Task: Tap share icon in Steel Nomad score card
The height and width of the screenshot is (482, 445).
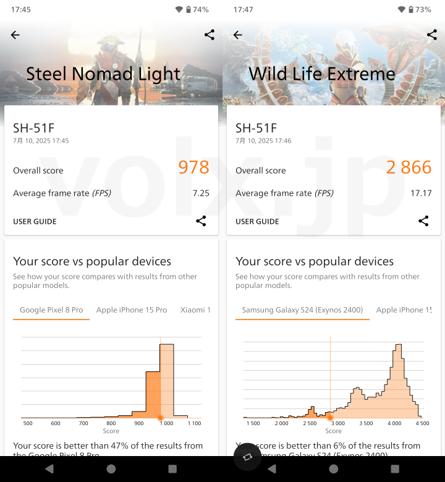Action: [201, 221]
